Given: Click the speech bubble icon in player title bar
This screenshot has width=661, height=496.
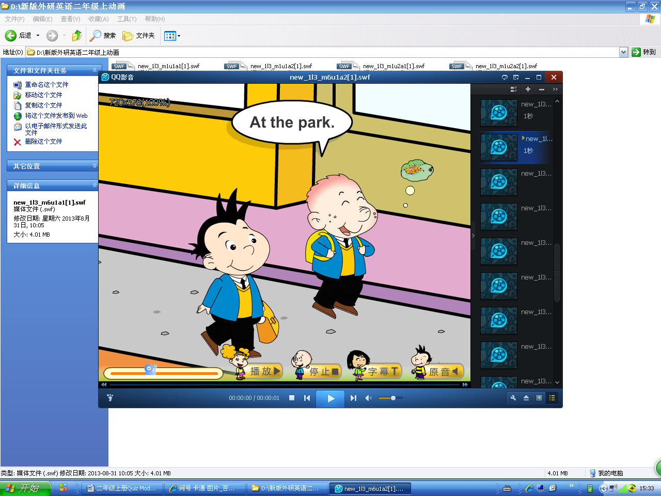Looking at the screenshot, I should click(505, 78).
